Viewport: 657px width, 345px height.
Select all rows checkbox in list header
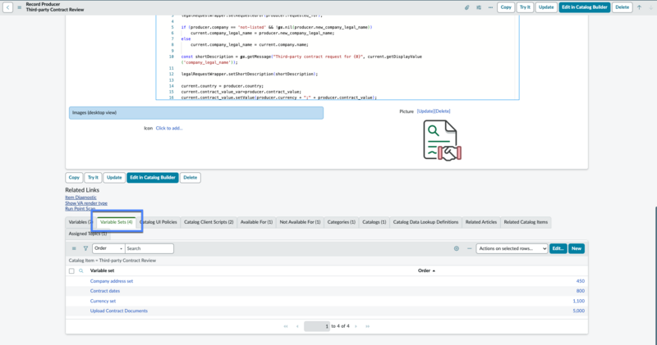point(71,271)
